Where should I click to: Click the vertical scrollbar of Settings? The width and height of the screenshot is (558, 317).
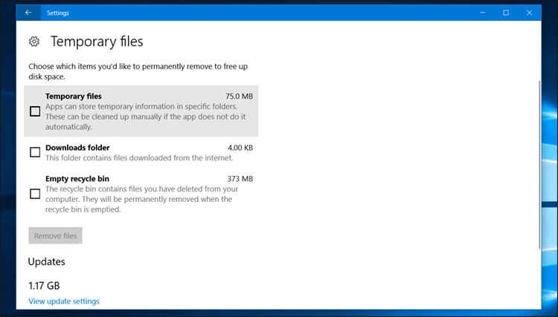[539, 165]
